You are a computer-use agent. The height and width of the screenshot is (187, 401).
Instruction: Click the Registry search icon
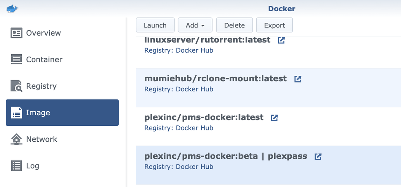coord(17,86)
